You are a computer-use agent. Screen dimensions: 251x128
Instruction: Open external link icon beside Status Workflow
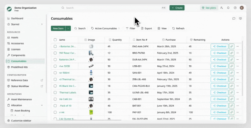[42, 86]
